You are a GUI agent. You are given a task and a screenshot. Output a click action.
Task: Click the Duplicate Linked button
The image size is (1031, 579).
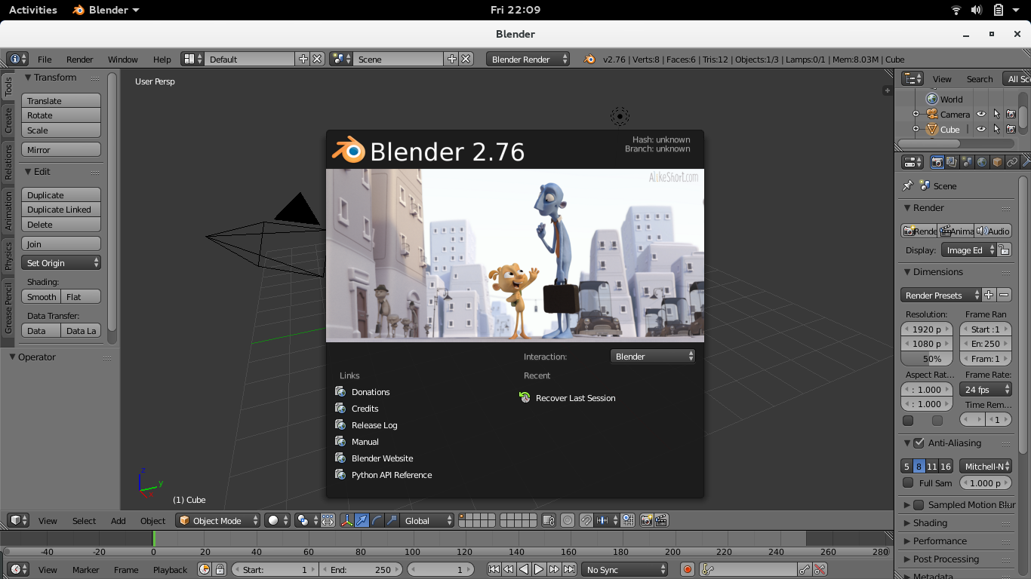click(61, 210)
